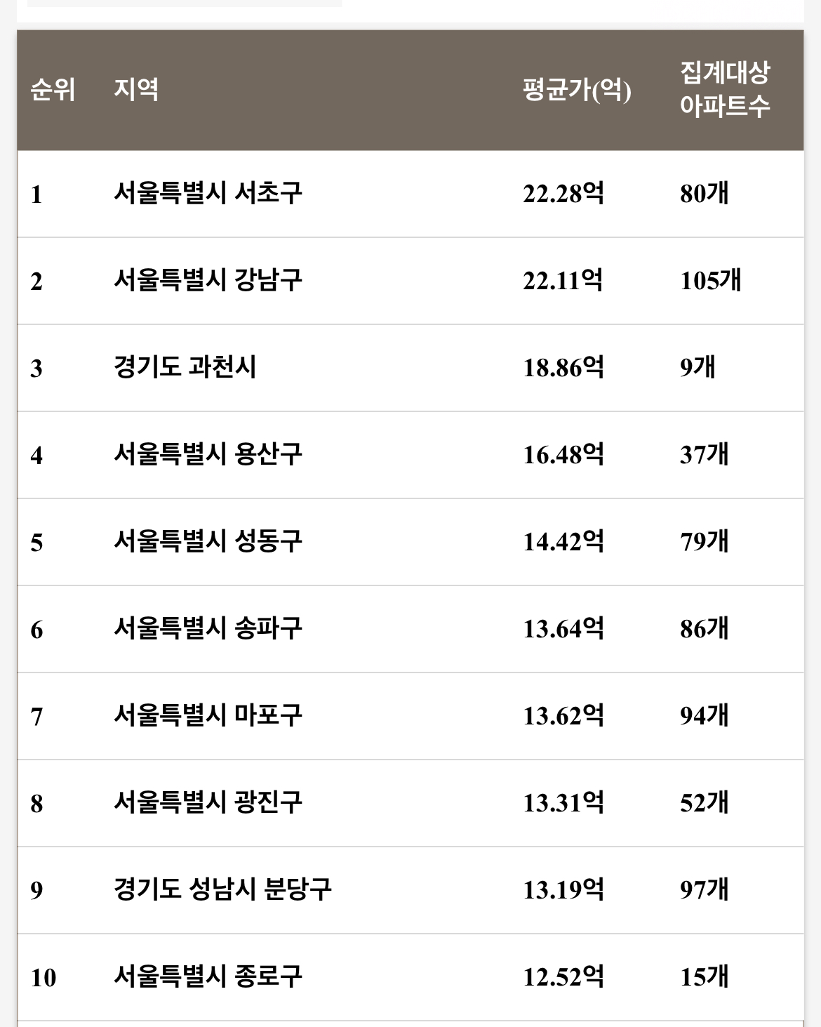Click the 105개 apartment count cell
This screenshot has width=821, height=1027.
pos(711,281)
